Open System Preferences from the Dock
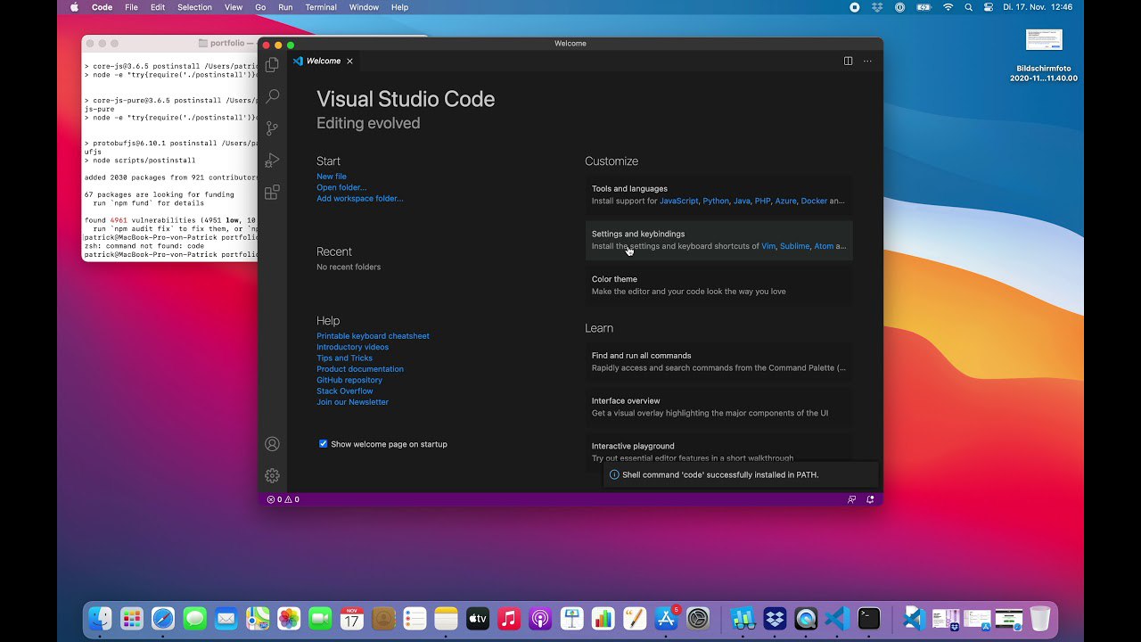Image resolution: width=1141 pixels, height=642 pixels. (698, 618)
